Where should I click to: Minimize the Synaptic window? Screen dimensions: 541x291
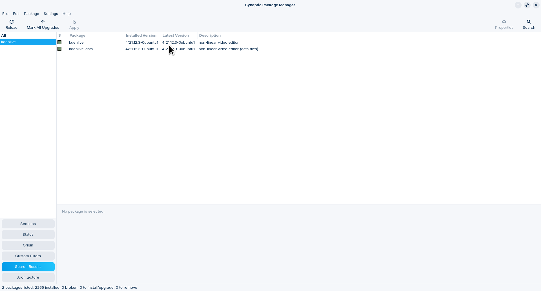tap(518, 5)
